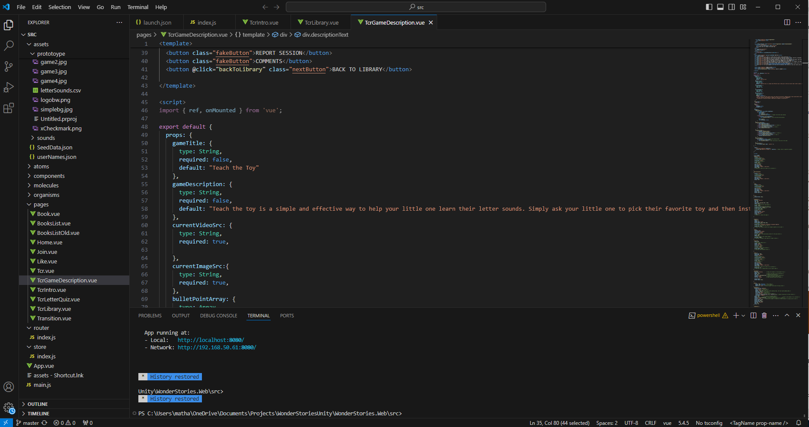
Task: Close the TcrGameDescription.vue tab
Action: point(431,22)
